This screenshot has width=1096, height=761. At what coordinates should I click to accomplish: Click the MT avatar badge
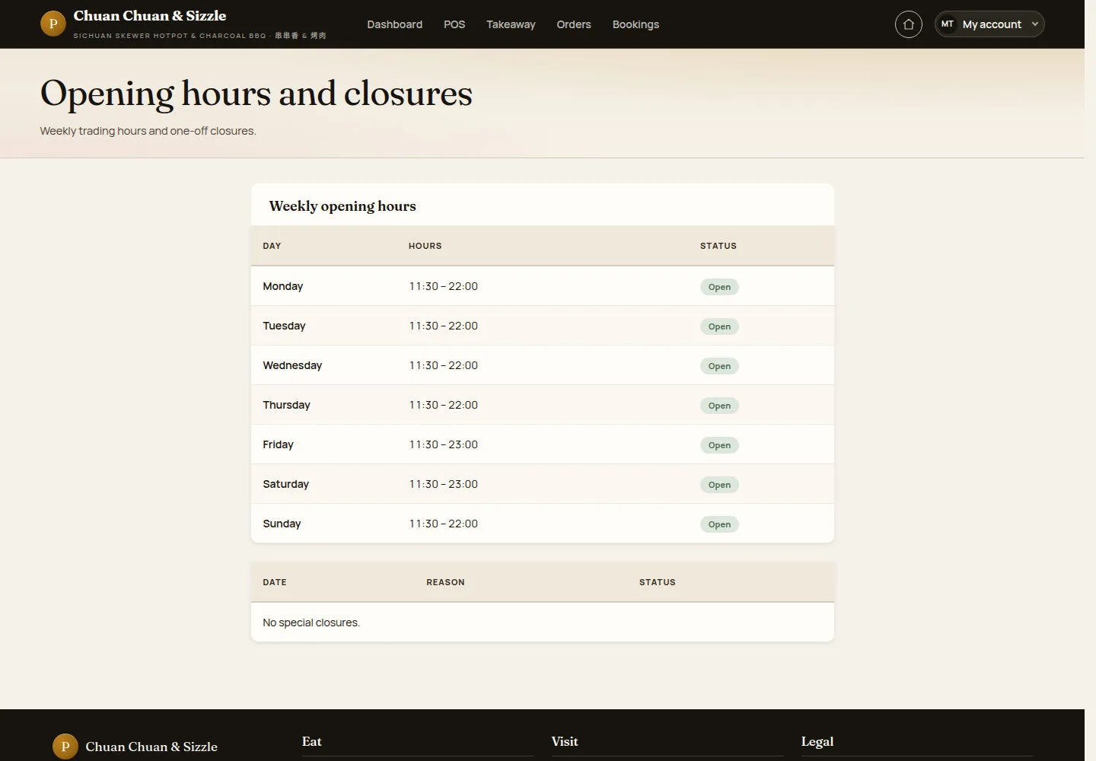tap(947, 24)
